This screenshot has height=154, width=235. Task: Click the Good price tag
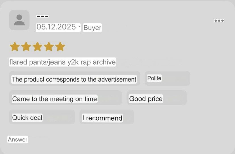pos(157,98)
